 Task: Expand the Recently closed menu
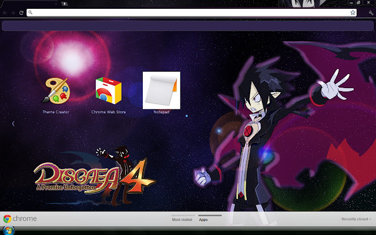pos(357,219)
